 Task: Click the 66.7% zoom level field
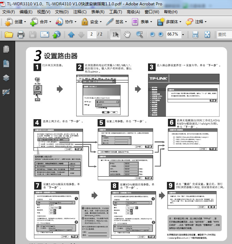pyautogui.click(x=174, y=34)
